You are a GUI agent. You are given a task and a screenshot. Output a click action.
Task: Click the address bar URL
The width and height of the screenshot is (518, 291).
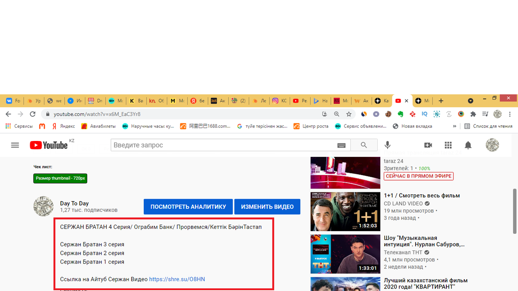point(97,114)
